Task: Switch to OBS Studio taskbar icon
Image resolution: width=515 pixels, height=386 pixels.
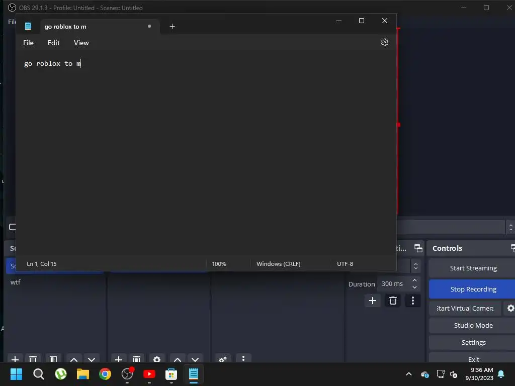Action: point(127,374)
